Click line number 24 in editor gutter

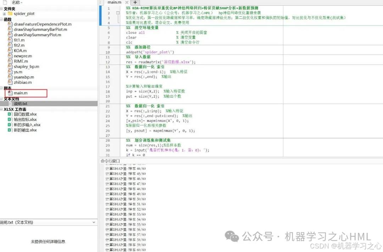108,121
